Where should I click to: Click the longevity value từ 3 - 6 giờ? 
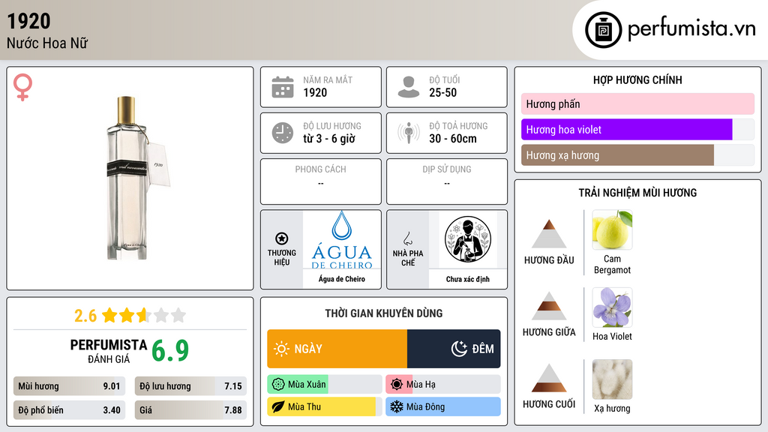(329, 139)
